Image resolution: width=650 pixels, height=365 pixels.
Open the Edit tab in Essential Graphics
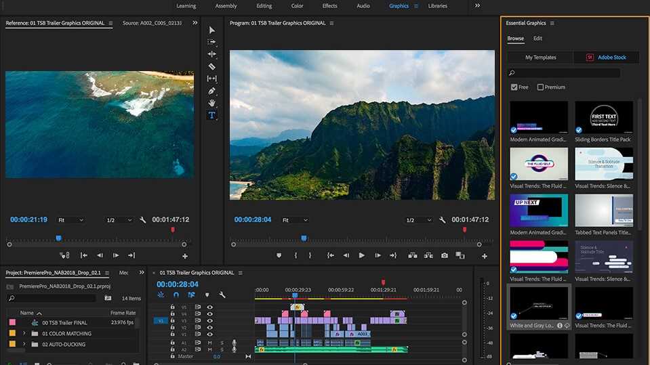(x=537, y=39)
